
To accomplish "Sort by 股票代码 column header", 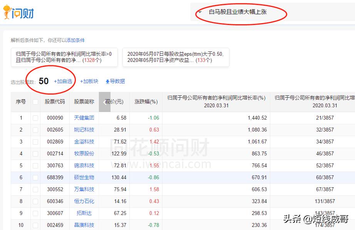I will [x=55, y=102].
